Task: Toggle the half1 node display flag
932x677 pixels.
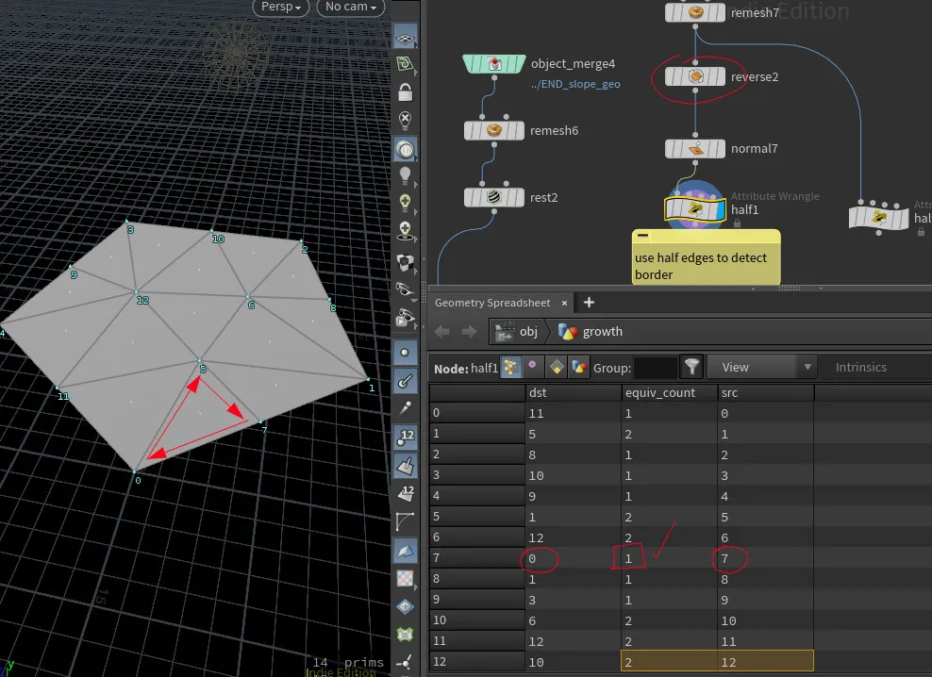Action: coord(721,210)
